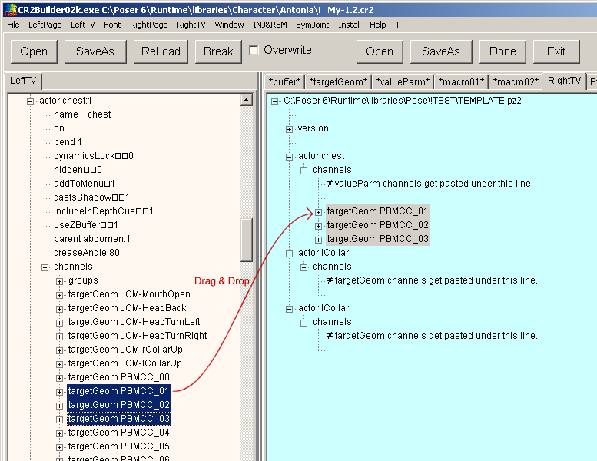The height and width of the screenshot is (461, 597).
Task: Toggle the Overwrite checkbox
Action: 254,50
